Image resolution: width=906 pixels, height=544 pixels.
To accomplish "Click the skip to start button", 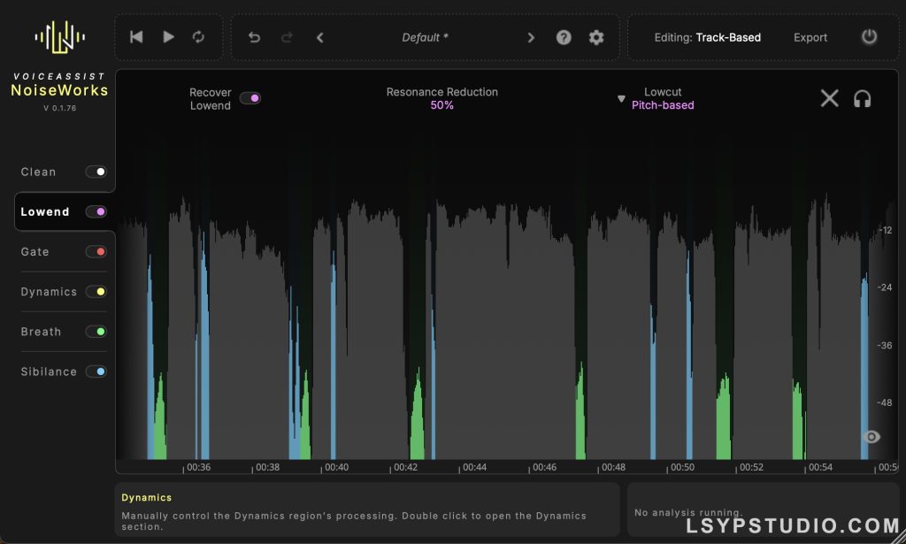I will click(136, 37).
